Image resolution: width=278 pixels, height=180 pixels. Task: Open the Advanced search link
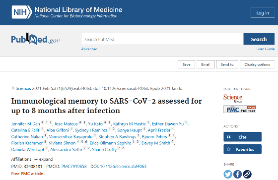point(89,49)
